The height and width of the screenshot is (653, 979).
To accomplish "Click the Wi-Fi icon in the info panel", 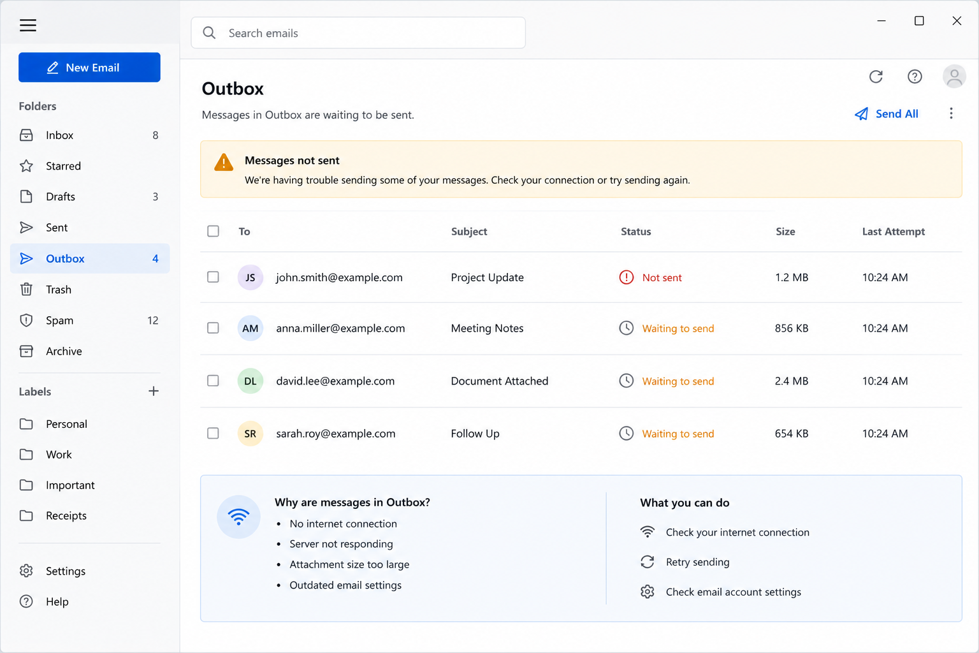I will click(238, 517).
